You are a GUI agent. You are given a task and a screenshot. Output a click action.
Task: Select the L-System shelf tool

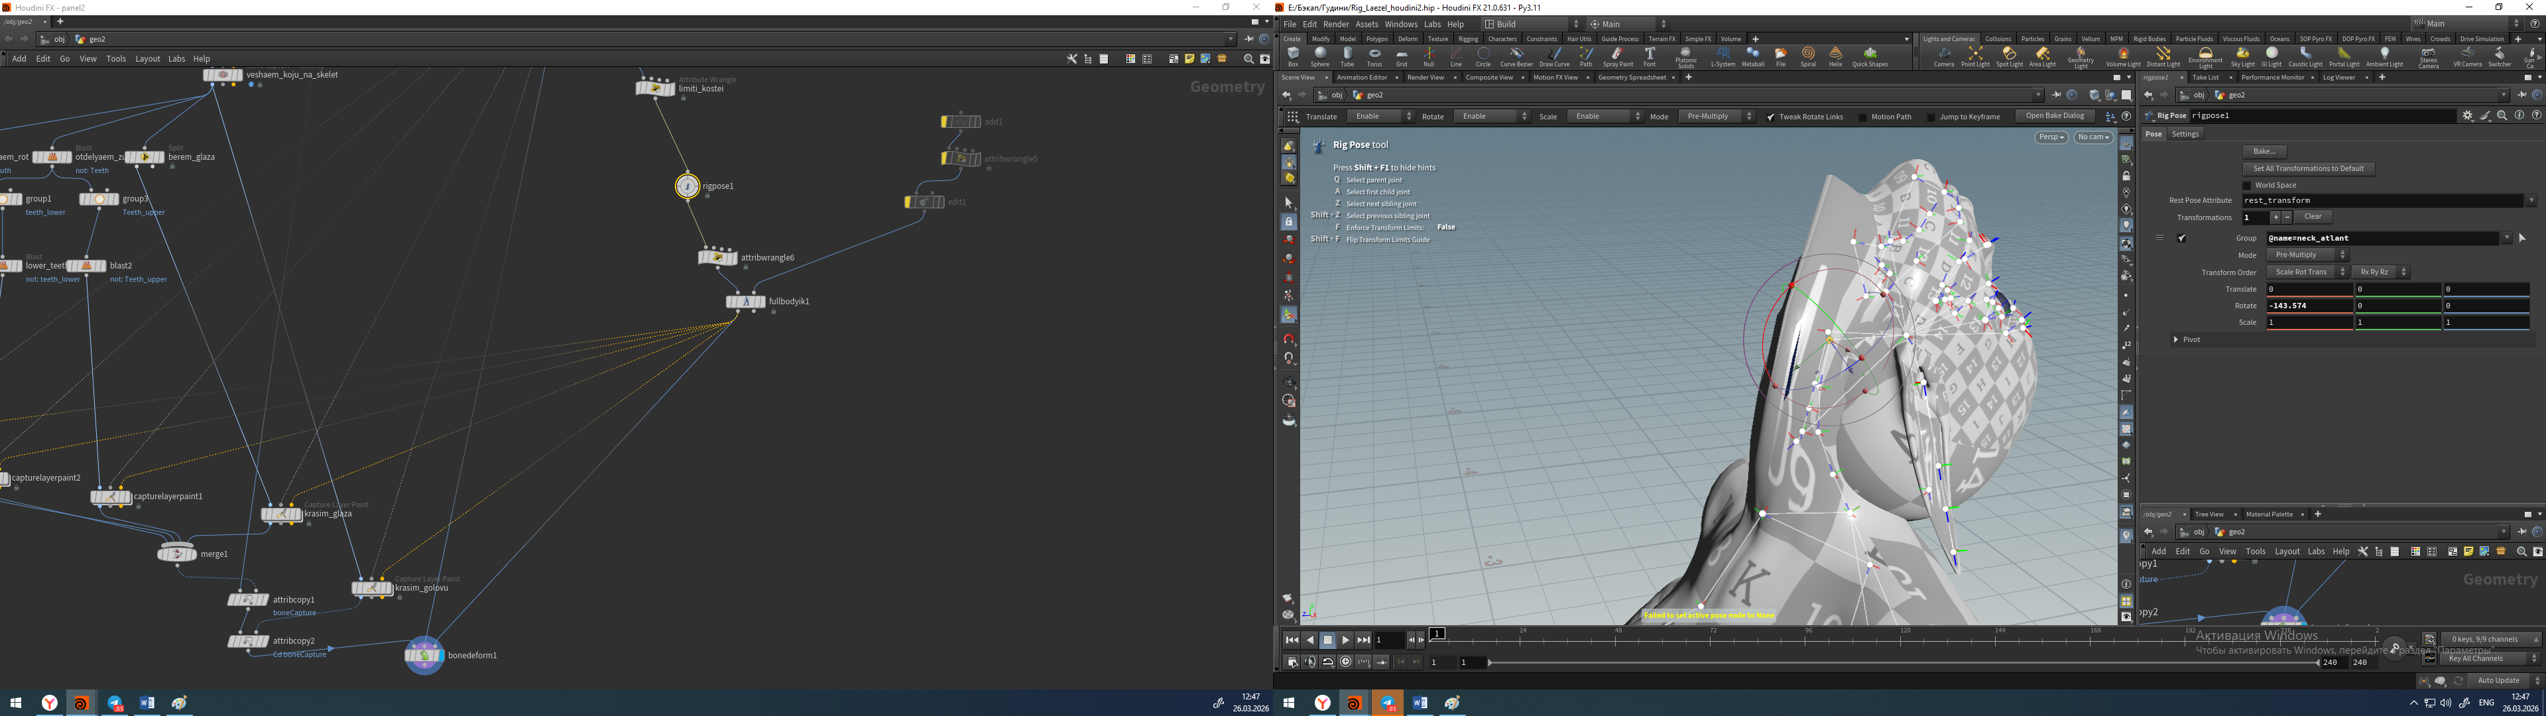(1723, 58)
